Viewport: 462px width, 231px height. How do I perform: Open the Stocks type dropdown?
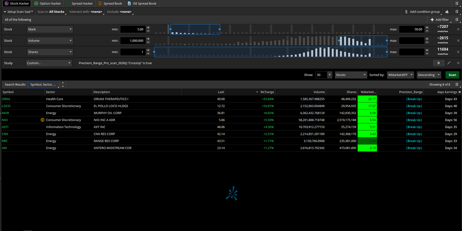351,75
